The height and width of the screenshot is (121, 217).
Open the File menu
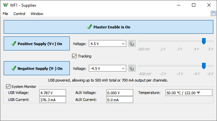click(x=5, y=14)
